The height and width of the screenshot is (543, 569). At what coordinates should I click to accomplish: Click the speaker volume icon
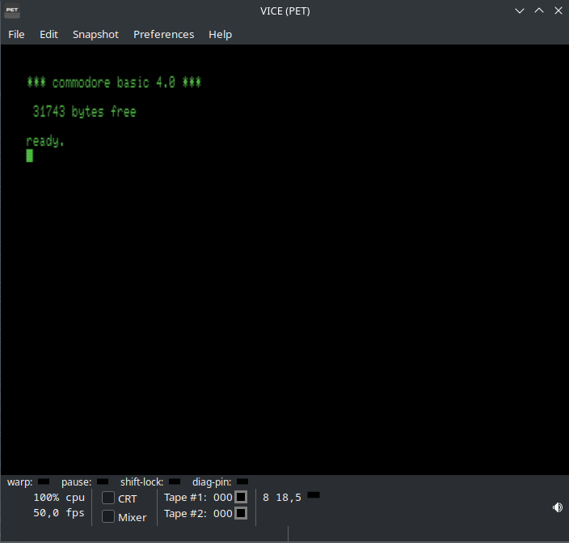click(x=557, y=507)
